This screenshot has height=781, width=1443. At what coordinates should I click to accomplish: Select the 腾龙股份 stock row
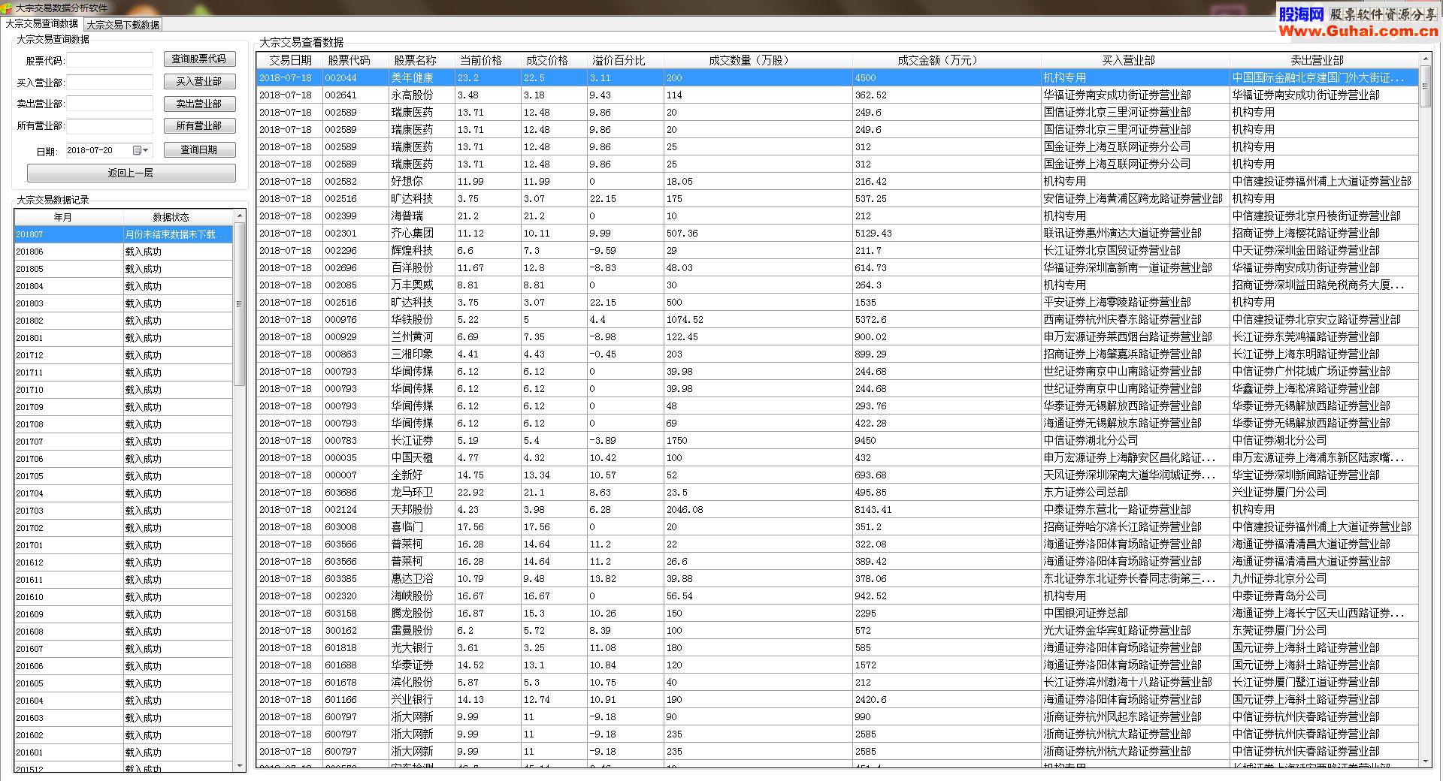(838, 613)
